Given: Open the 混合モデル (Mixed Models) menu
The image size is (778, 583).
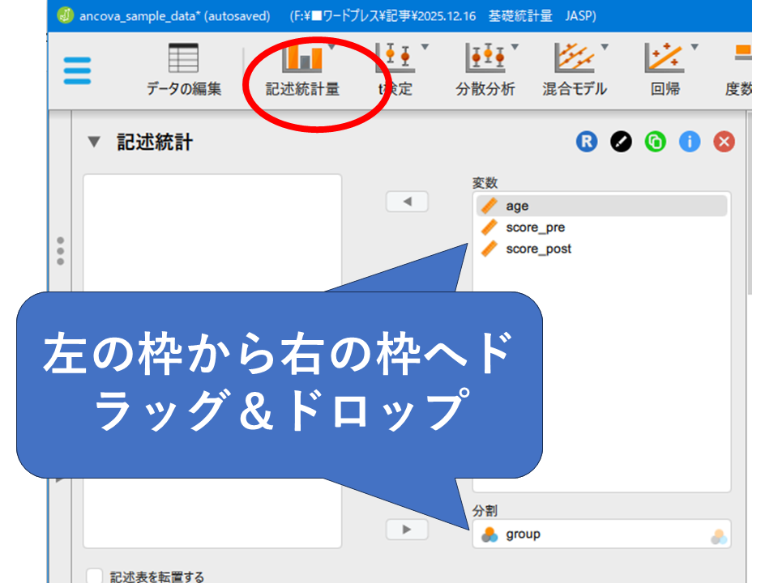Looking at the screenshot, I should point(575,70).
